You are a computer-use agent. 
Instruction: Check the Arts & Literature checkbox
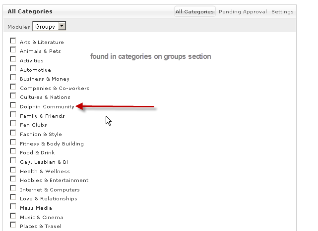pyautogui.click(x=13, y=42)
